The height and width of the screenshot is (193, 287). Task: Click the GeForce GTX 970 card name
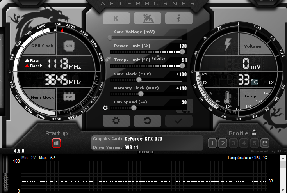[x=143, y=139]
